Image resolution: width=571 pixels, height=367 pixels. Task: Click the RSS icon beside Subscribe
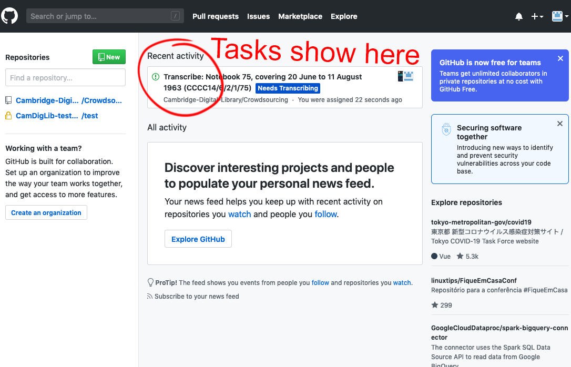(x=150, y=297)
